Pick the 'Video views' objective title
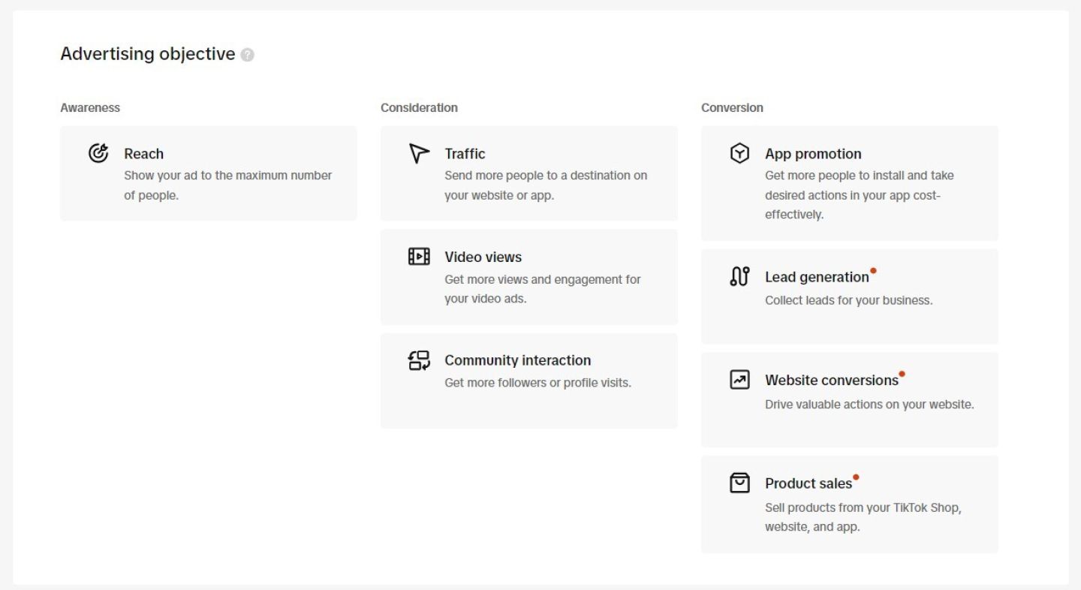The width and height of the screenshot is (1081, 590). click(483, 257)
